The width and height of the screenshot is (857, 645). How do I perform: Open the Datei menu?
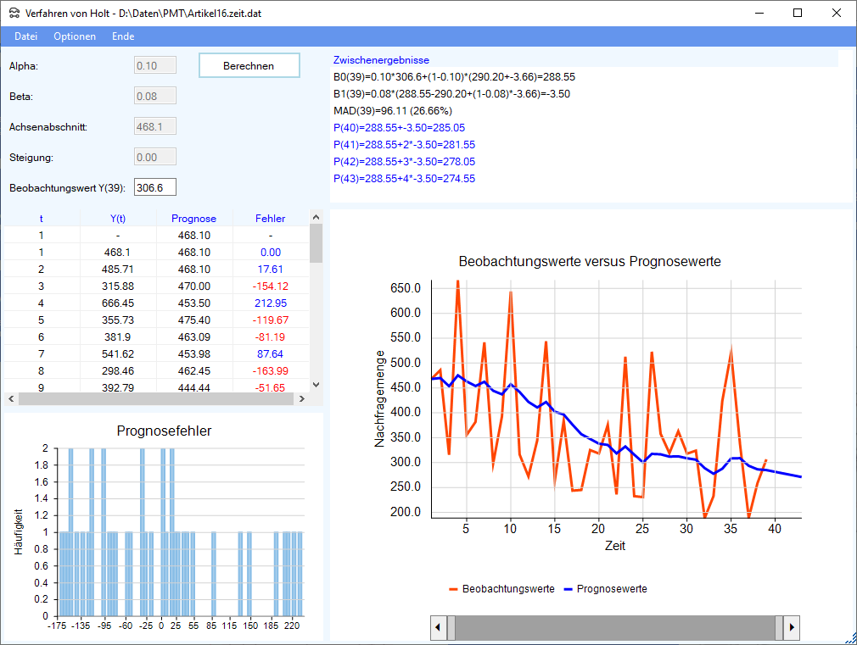tap(25, 36)
